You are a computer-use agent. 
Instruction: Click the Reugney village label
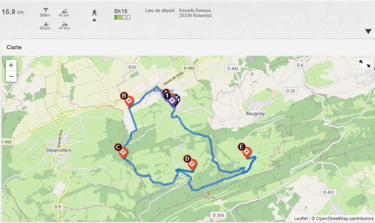click(255, 113)
